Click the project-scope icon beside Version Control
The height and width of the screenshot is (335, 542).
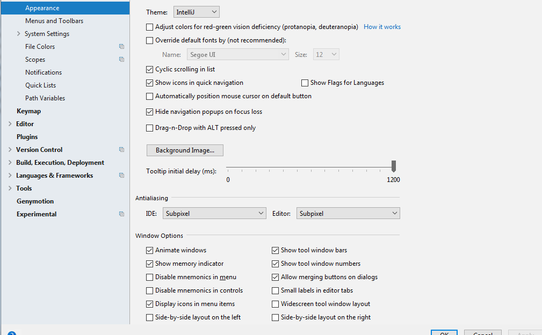click(121, 150)
